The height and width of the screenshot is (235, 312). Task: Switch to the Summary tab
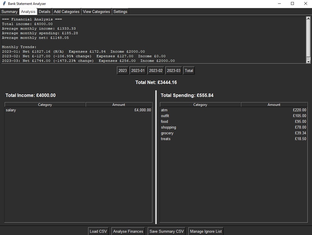tap(10, 12)
